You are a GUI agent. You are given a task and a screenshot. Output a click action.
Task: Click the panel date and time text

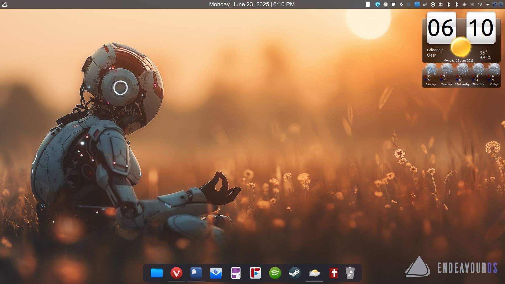tap(252, 4)
